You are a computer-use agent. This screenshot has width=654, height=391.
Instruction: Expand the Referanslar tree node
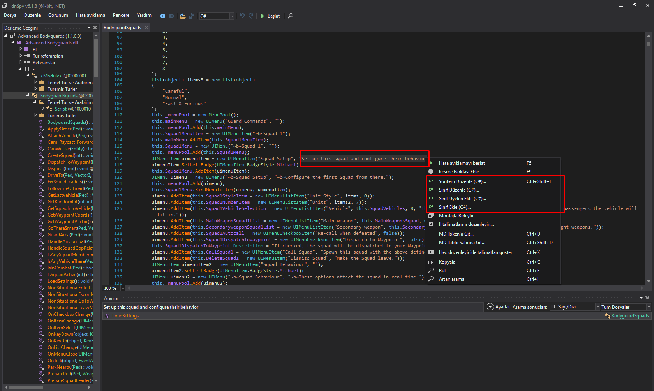21,63
